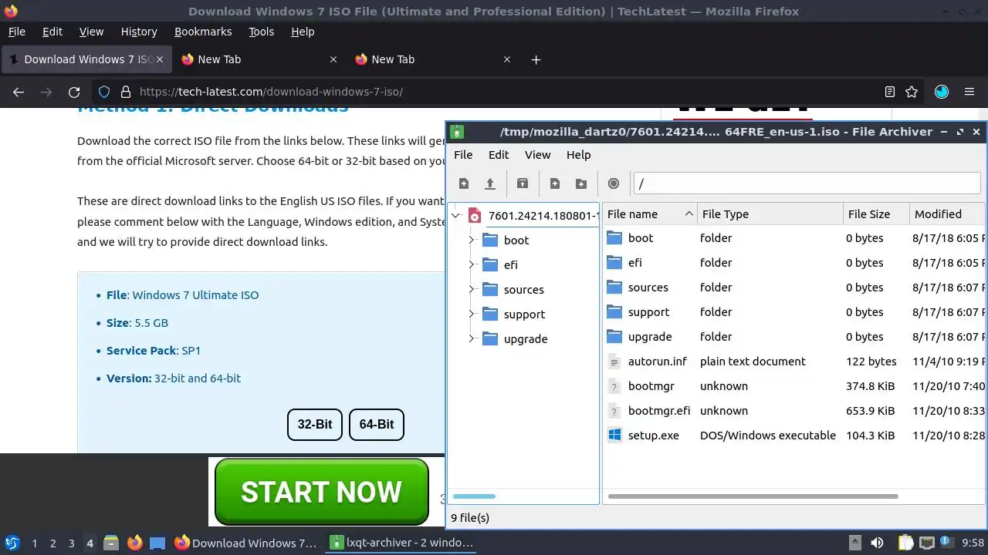Sort by the File Type column header
Viewport: 988px width, 555px height.
click(770, 214)
